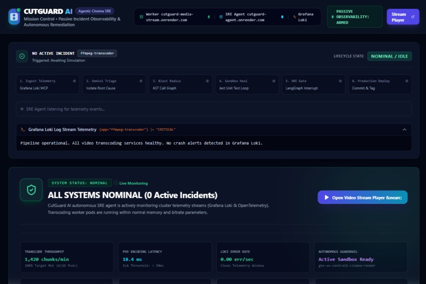Select step 5 SRE Gate card

click(313, 84)
